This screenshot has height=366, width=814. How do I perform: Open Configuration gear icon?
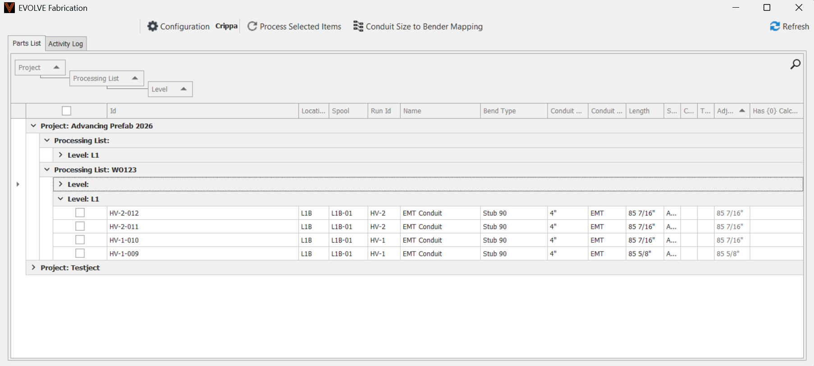[x=153, y=27]
